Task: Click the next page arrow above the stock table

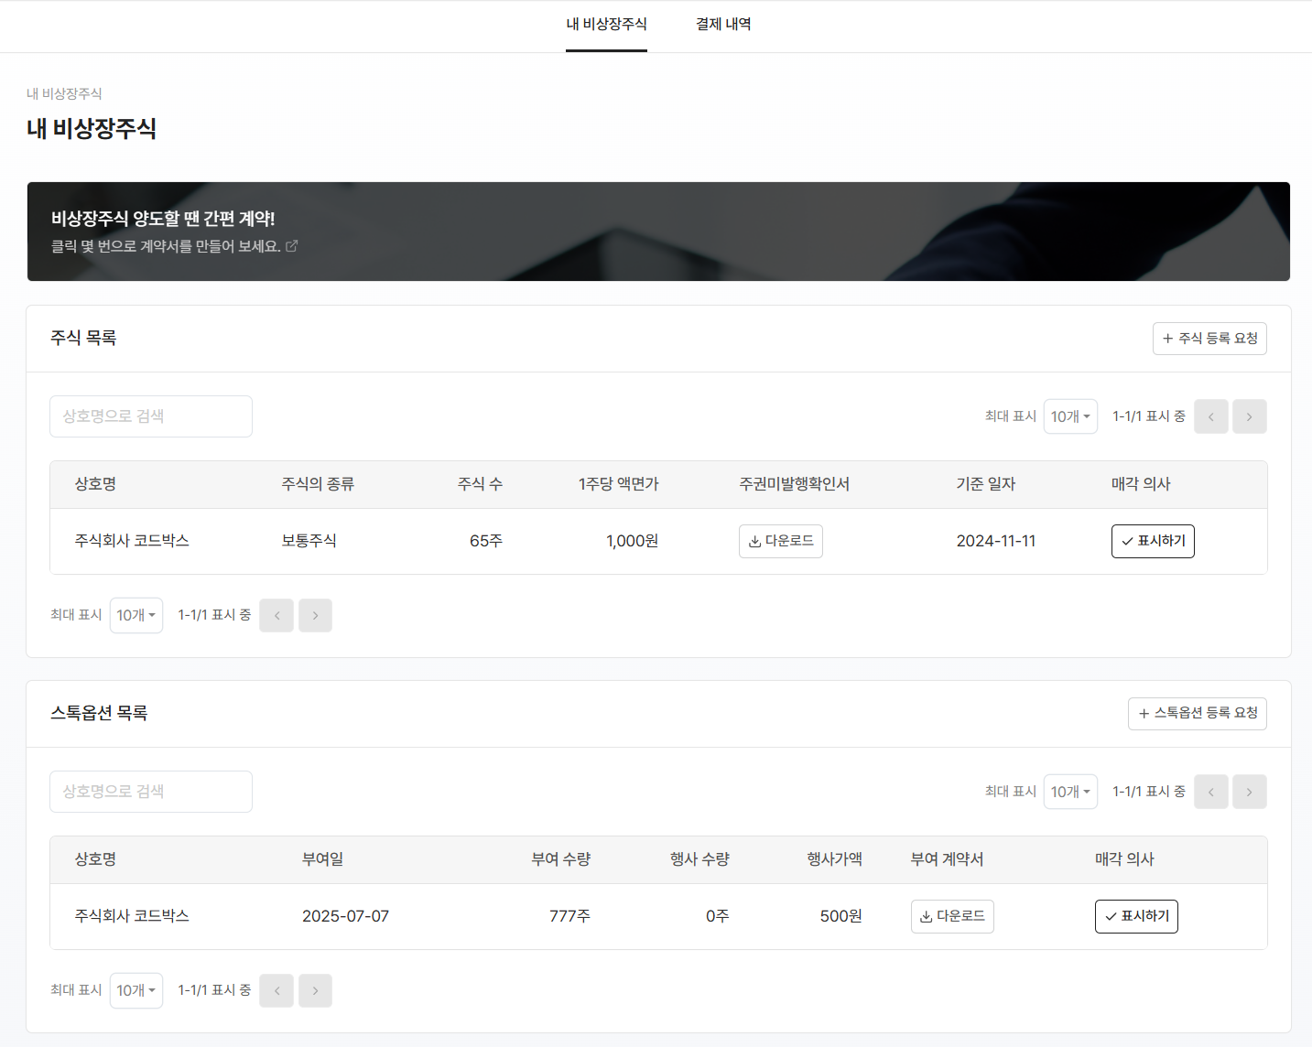Action: click(x=1249, y=416)
